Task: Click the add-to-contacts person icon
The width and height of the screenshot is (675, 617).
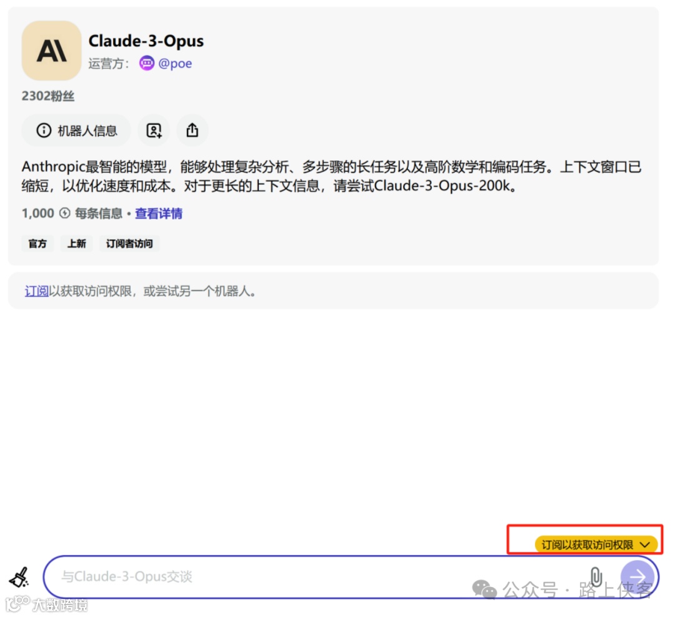Action: 154,131
